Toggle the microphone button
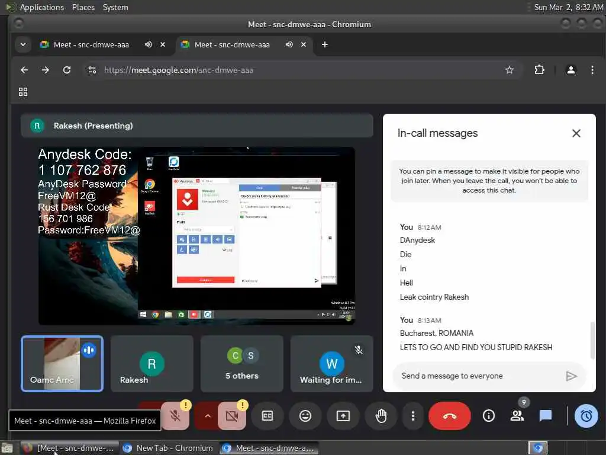The image size is (606, 455). coord(175,416)
